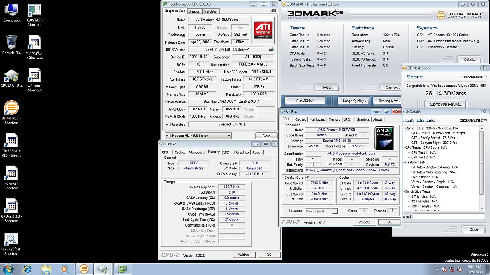The height and width of the screenshot is (275, 490).
Task: Open the graphics card selector dropdown in GPU-Z
Action: coord(198,136)
